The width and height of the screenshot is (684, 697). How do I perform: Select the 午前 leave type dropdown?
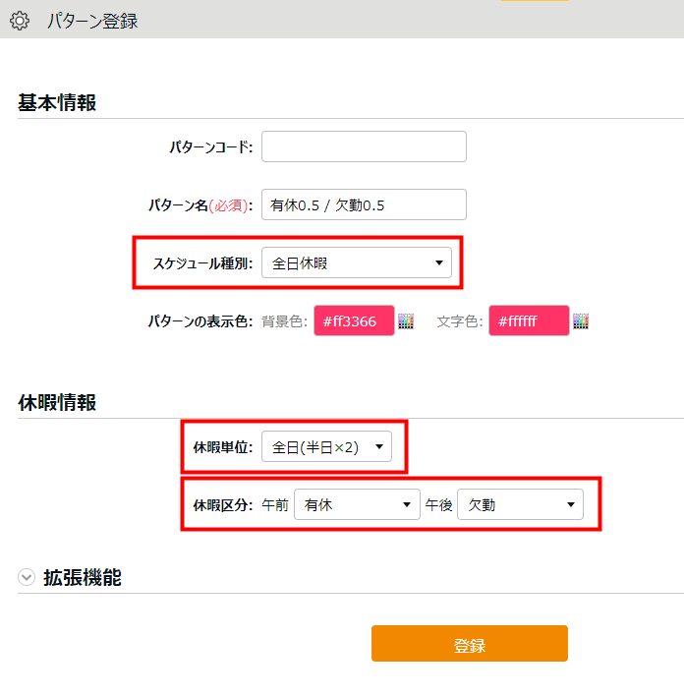point(357,504)
